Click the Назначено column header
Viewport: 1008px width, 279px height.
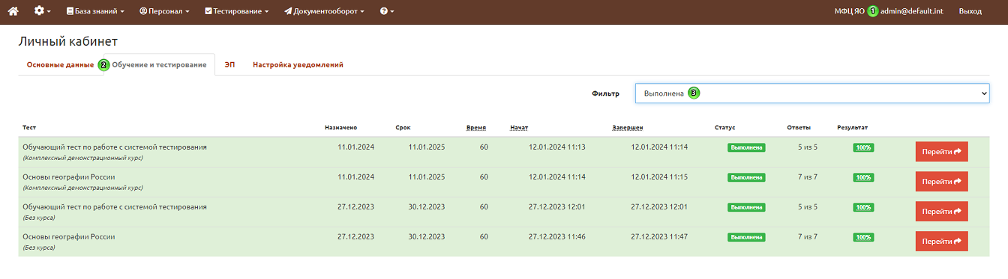pyautogui.click(x=341, y=128)
